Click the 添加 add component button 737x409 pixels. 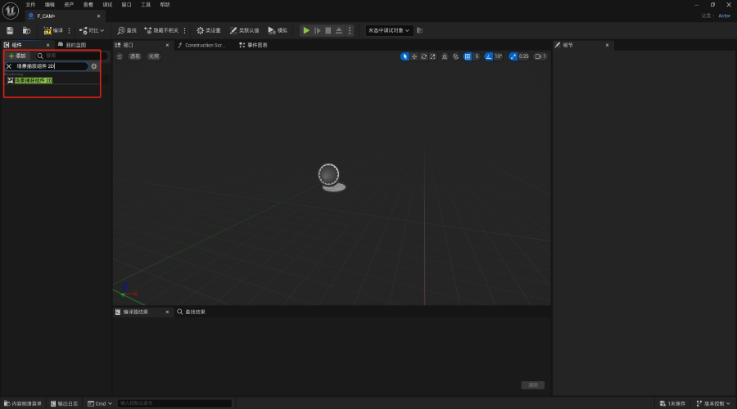(x=17, y=56)
